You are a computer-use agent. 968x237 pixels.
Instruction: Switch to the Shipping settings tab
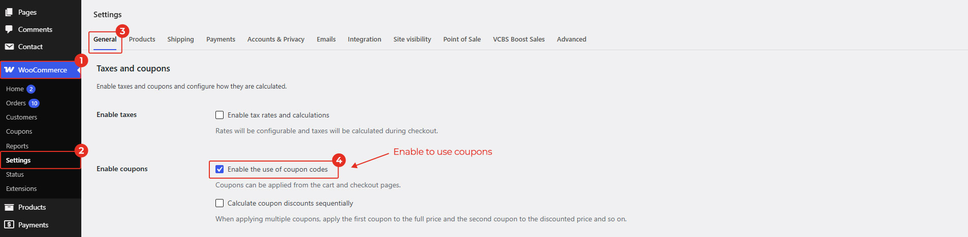tap(180, 39)
